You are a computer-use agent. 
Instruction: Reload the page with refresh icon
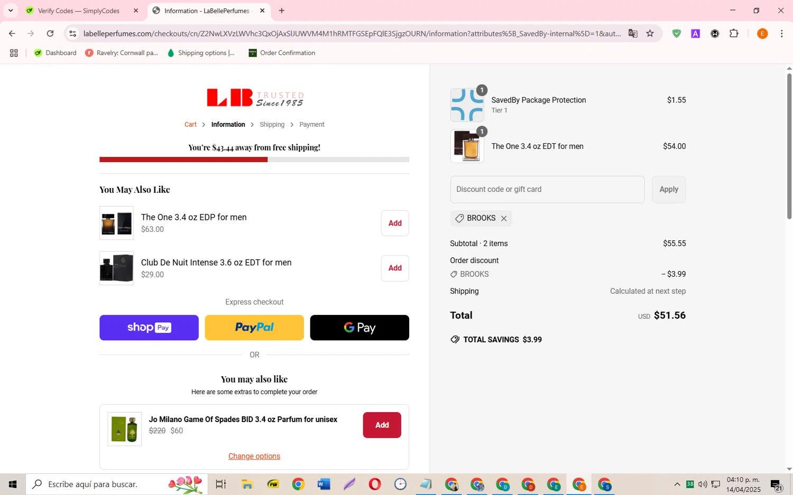(x=50, y=34)
